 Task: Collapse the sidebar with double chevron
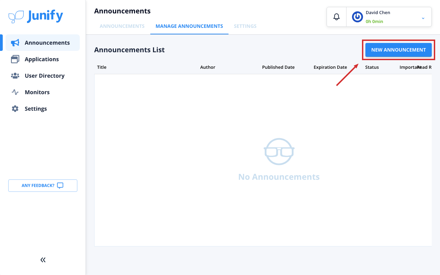click(x=43, y=260)
